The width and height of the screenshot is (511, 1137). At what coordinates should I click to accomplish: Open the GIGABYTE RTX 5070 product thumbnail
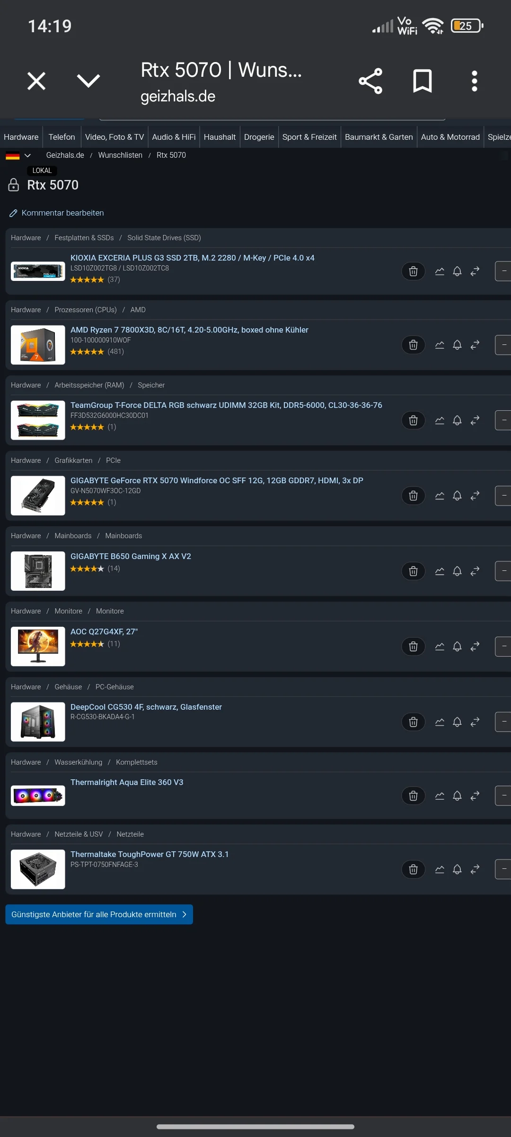click(38, 496)
